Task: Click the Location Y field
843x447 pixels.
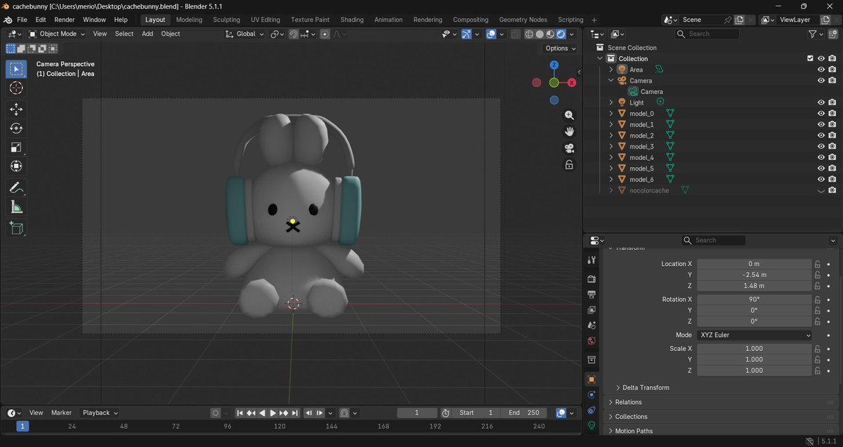Action: point(754,275)
